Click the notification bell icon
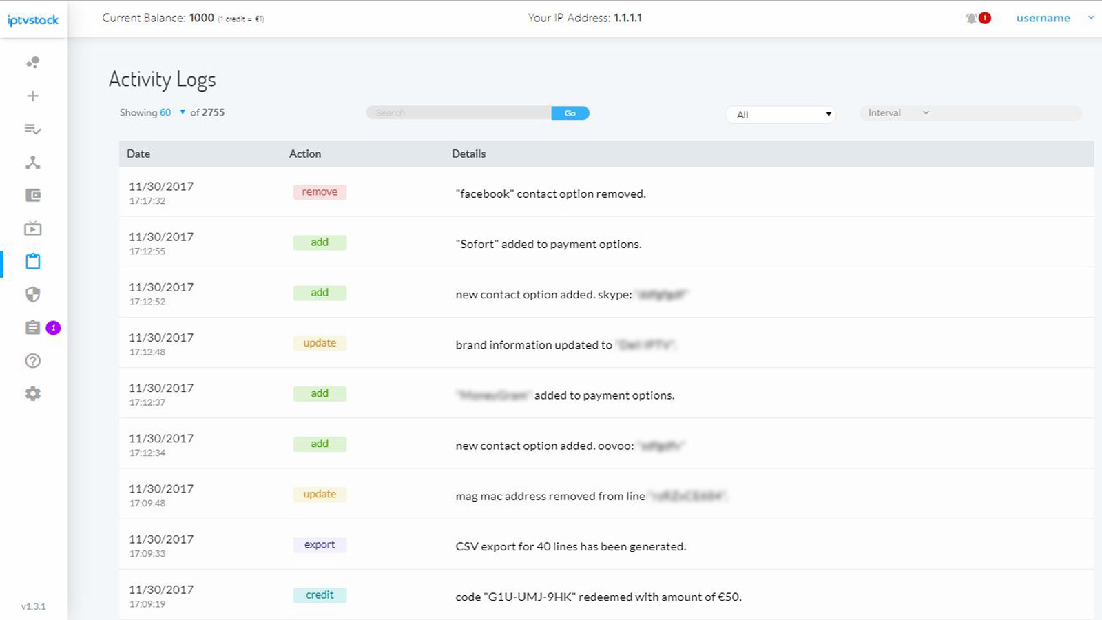The height and width of the screenshot is (620, 1102). [972, 18]
